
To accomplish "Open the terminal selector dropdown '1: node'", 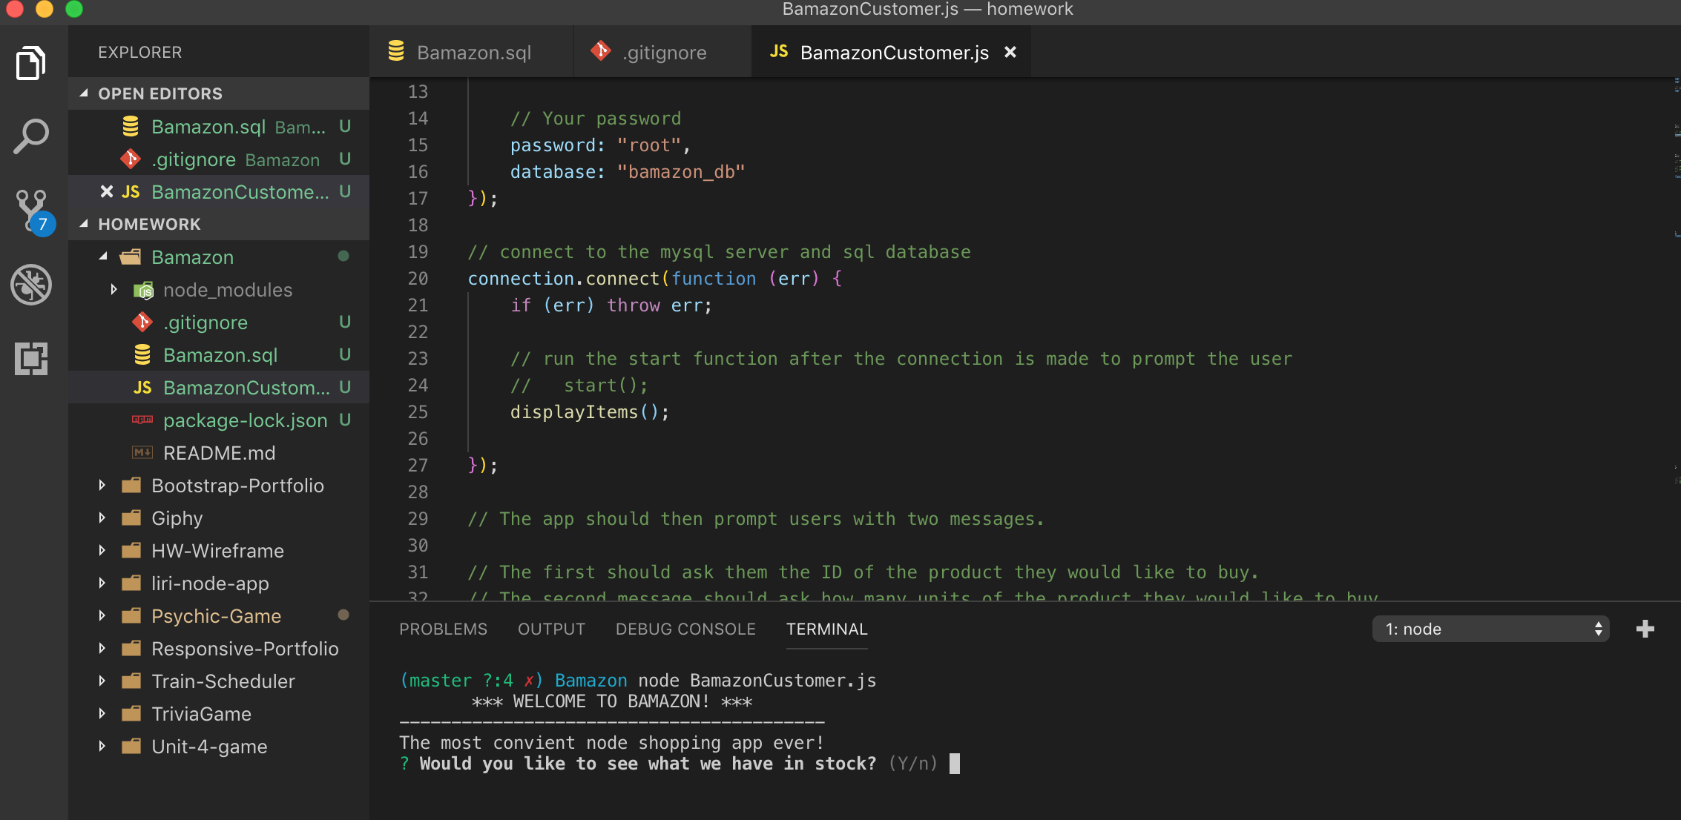I will tap(1490, 629).
